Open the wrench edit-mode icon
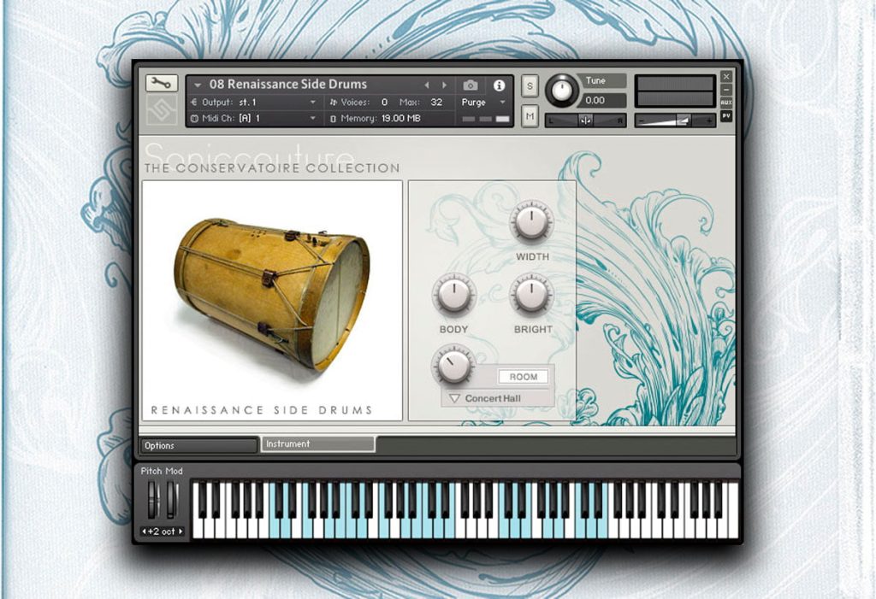 click(162, 83)
